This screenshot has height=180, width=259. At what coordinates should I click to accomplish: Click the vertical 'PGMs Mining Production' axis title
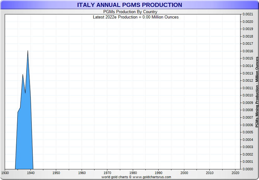257,92
